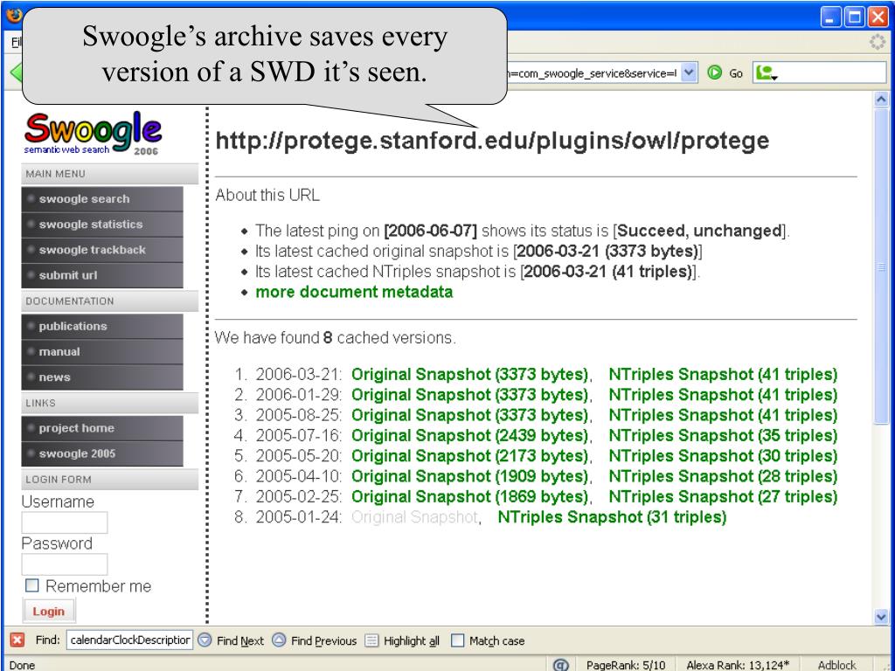Click the Swoogle logo
Viewport: 895px width, 671px height.
93,134
